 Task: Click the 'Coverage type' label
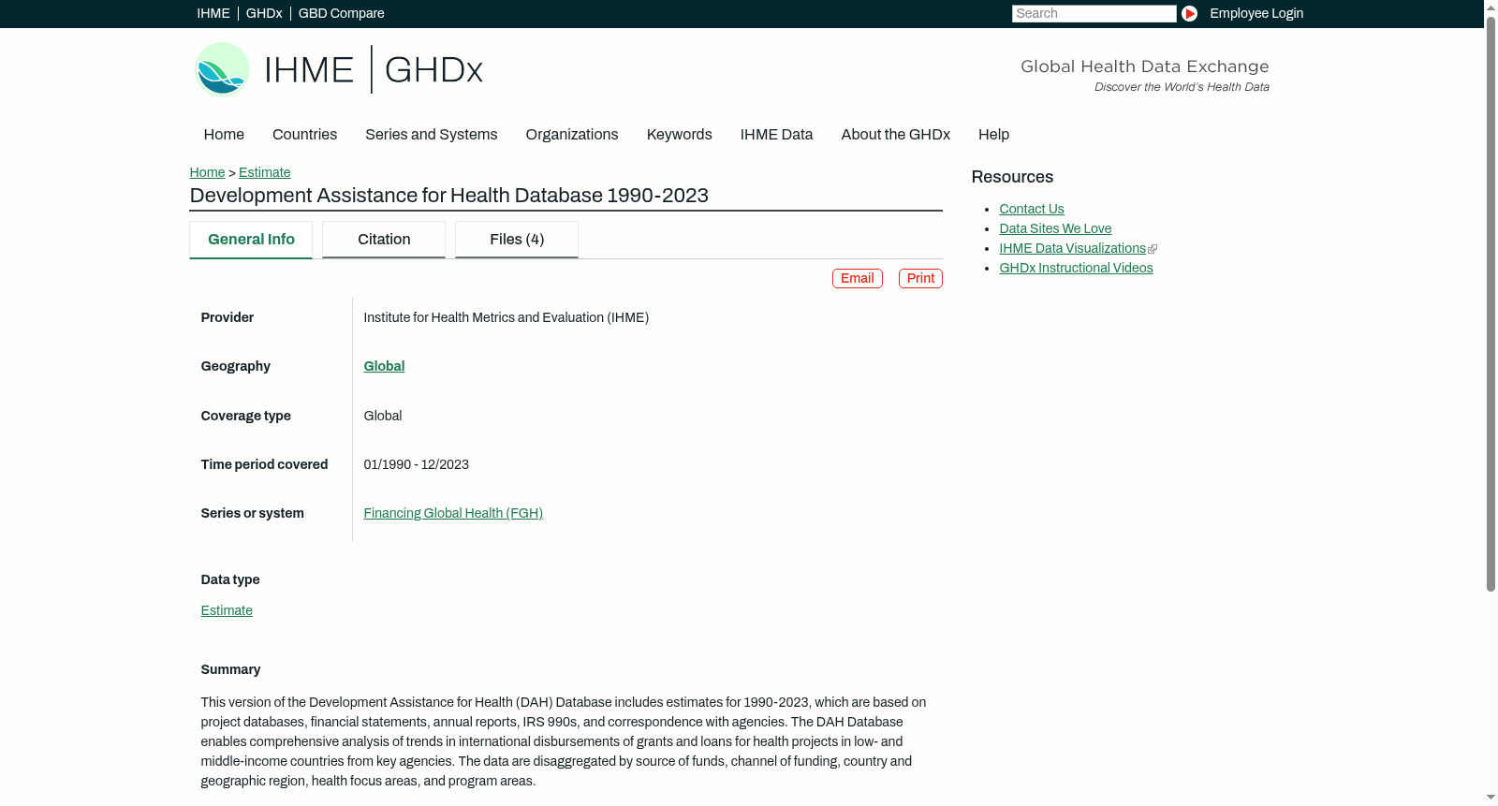click(245, 416)
